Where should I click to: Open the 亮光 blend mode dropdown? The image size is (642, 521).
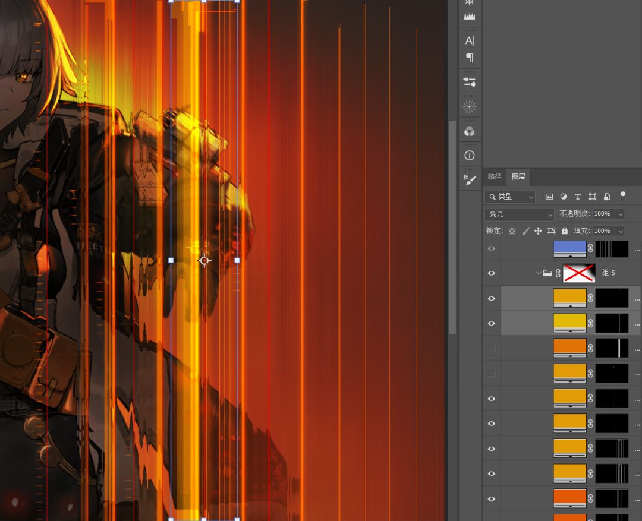520,214
